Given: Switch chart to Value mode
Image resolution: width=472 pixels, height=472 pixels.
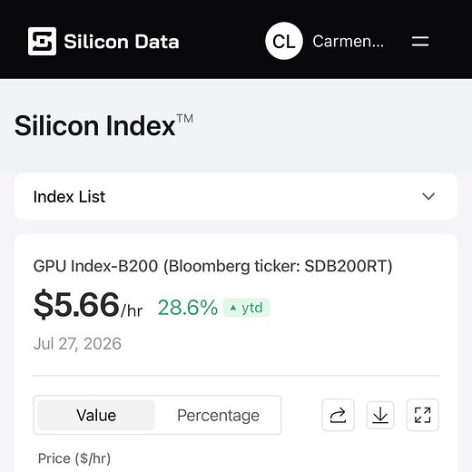Looking at the screenshot, I should 96,415.
